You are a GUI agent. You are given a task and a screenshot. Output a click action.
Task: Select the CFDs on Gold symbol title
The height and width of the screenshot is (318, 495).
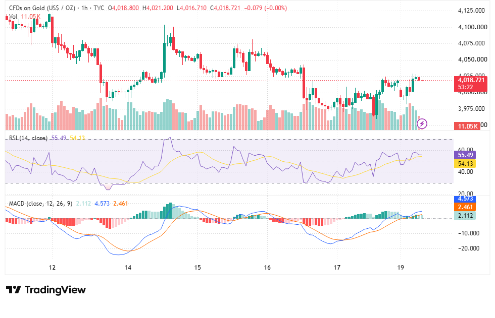pos(42,8)
